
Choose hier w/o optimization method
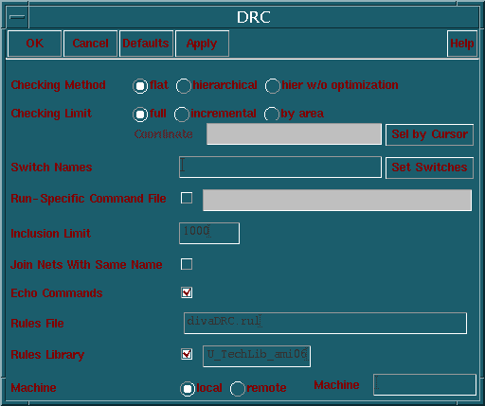point(273,86)
